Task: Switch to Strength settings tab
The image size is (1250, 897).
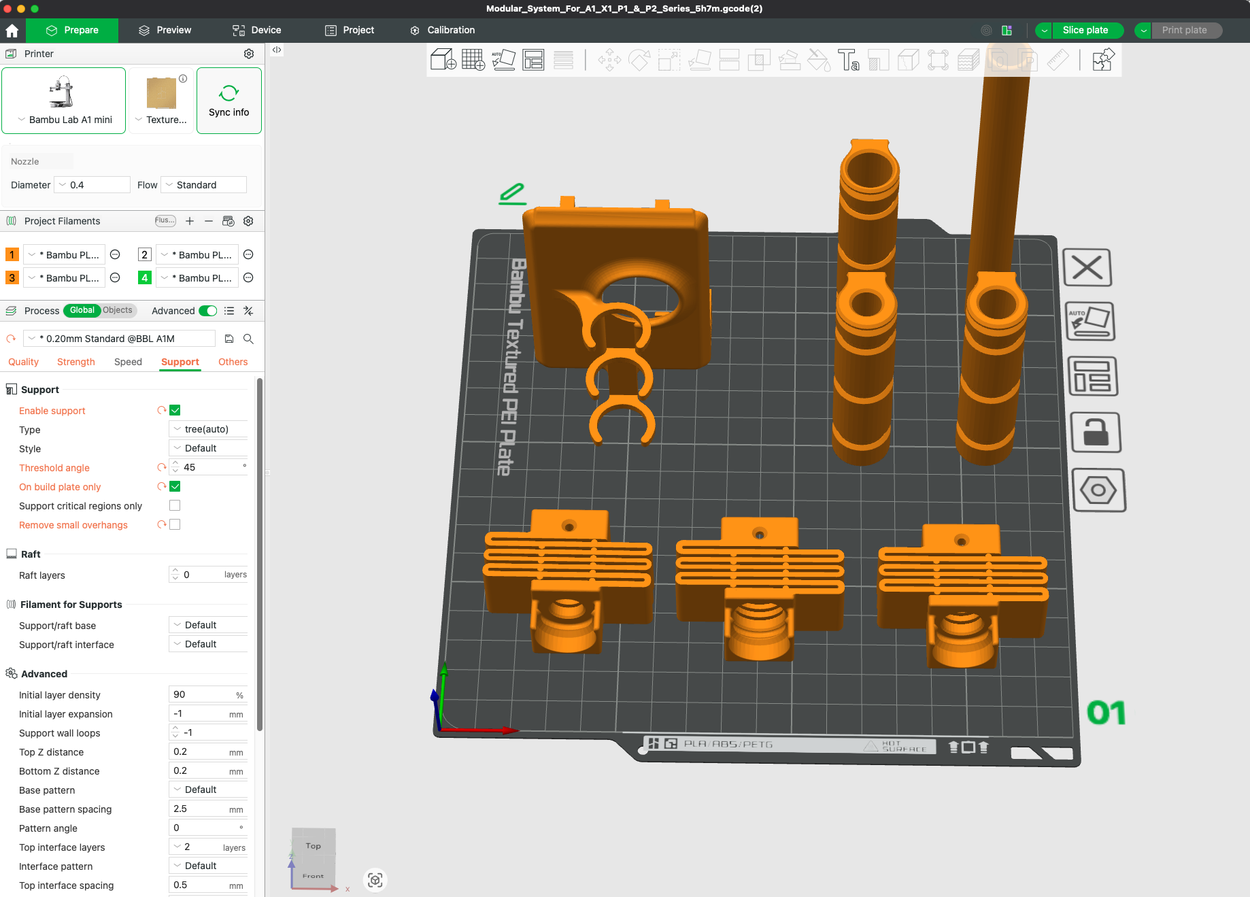Action: tap(76, 362)
